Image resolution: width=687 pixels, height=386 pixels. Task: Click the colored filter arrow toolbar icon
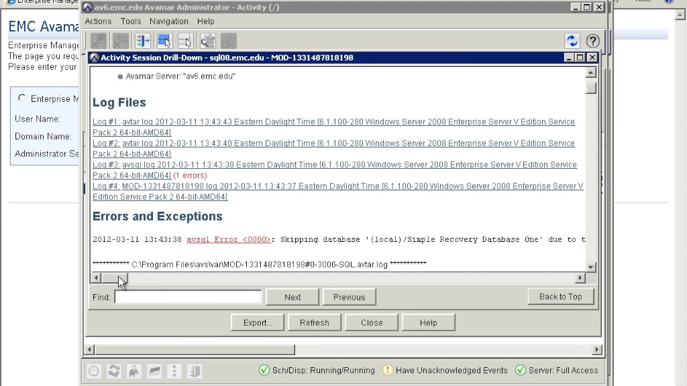142,41
